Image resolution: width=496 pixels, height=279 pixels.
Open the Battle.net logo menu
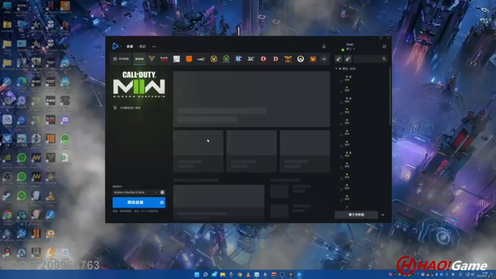[115, 46]
